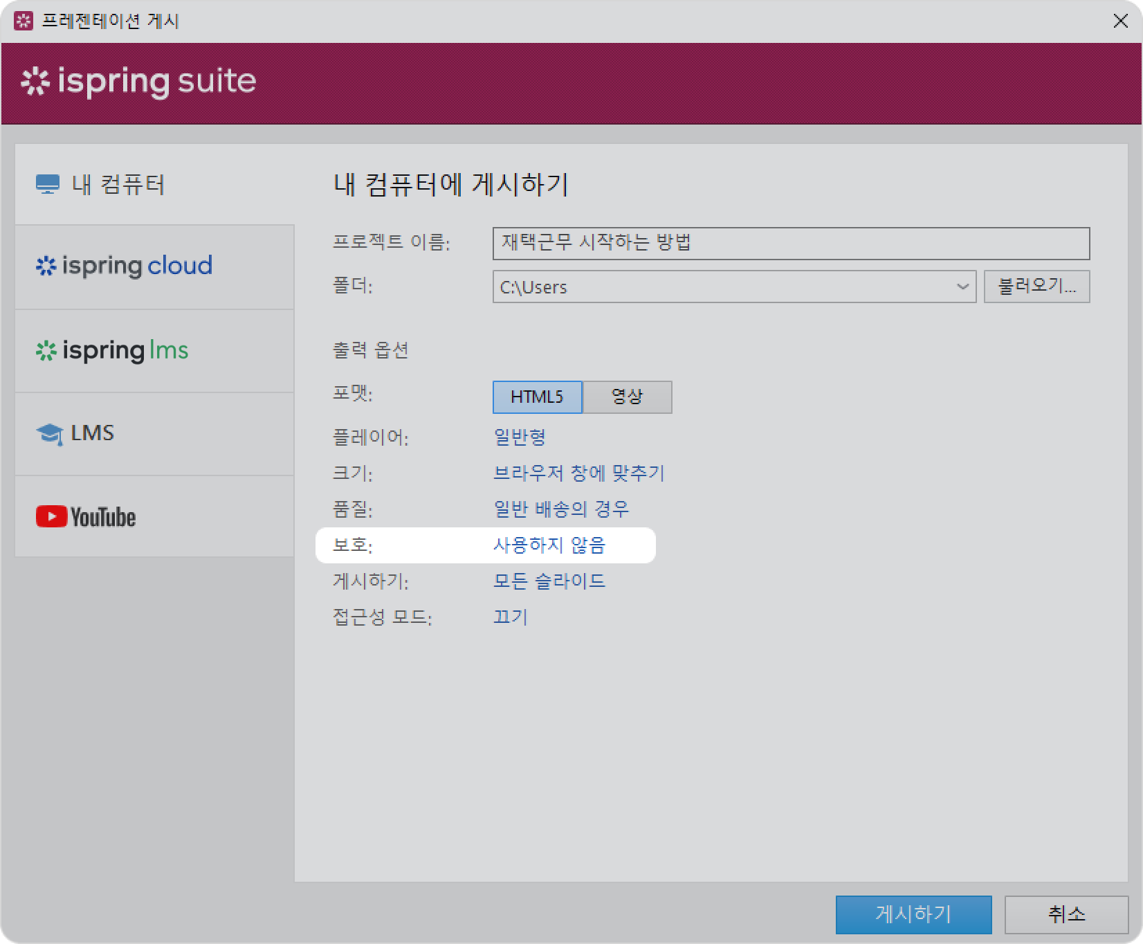The width and height of the screenshot is (1143, 944).
Task: Expand the 폴더 path dropdown arrow
Action: point(962,287)
